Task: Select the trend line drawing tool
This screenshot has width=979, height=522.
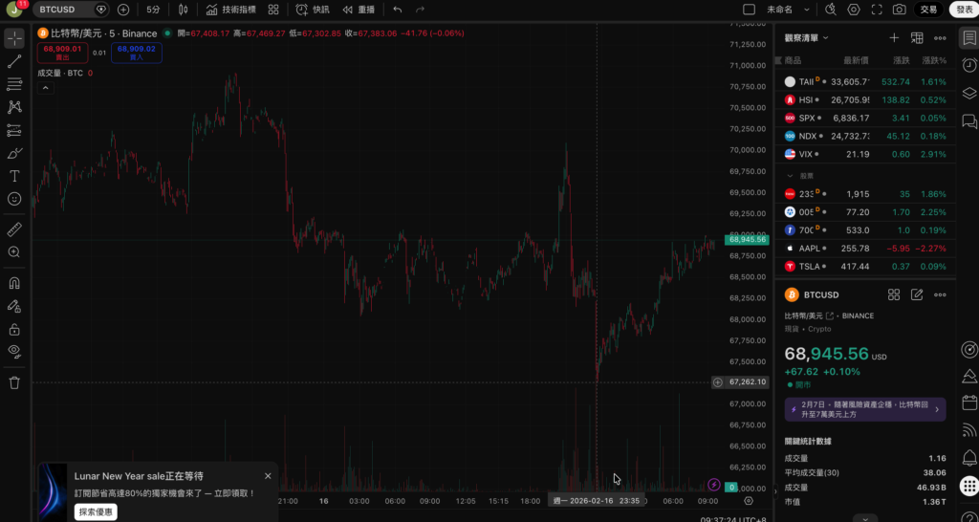Action: point(14,61)
